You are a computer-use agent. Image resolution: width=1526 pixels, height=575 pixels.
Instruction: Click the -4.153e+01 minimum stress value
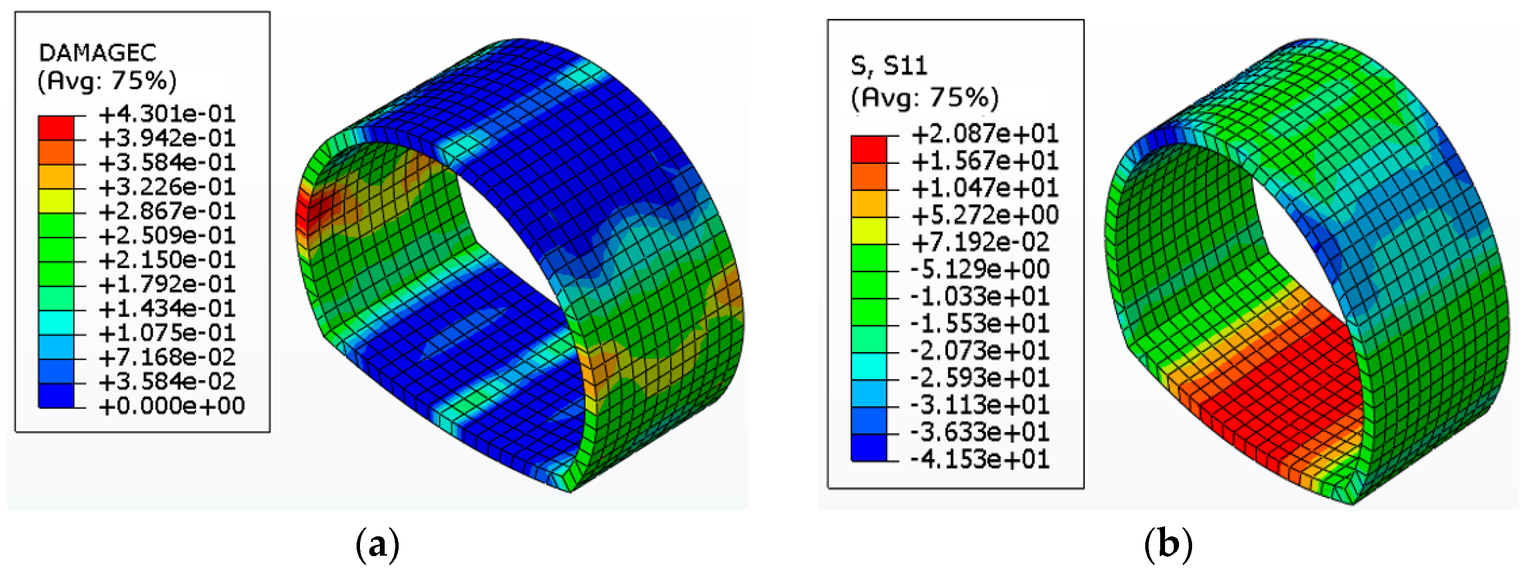[980, 460]
